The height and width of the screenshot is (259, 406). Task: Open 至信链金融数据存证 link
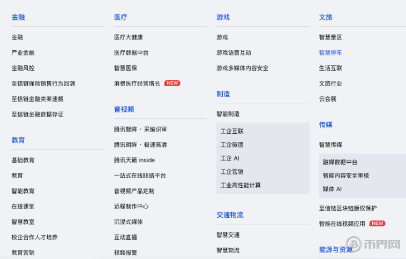pos(37,115)
